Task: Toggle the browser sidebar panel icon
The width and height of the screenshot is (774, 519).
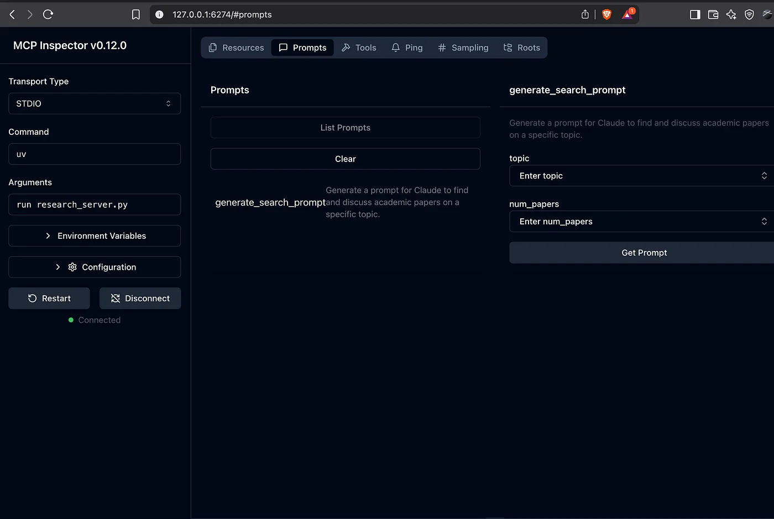Action: (x=695, y=14)
